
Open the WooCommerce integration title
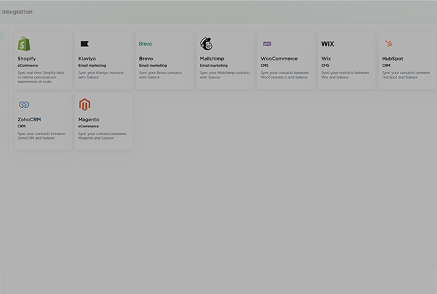[279, 59]
